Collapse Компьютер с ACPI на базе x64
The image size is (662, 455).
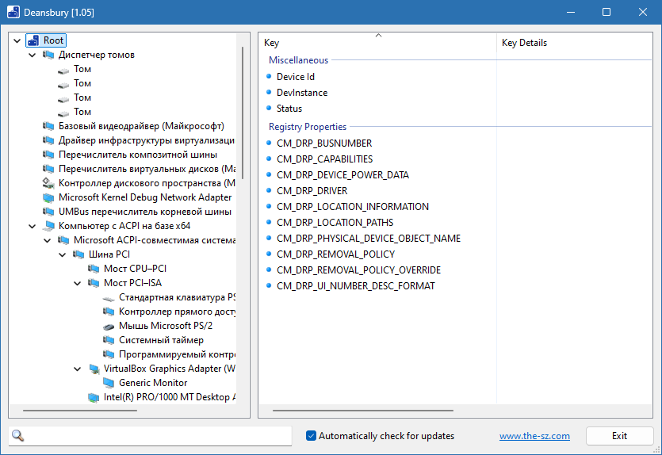[32, 227]
